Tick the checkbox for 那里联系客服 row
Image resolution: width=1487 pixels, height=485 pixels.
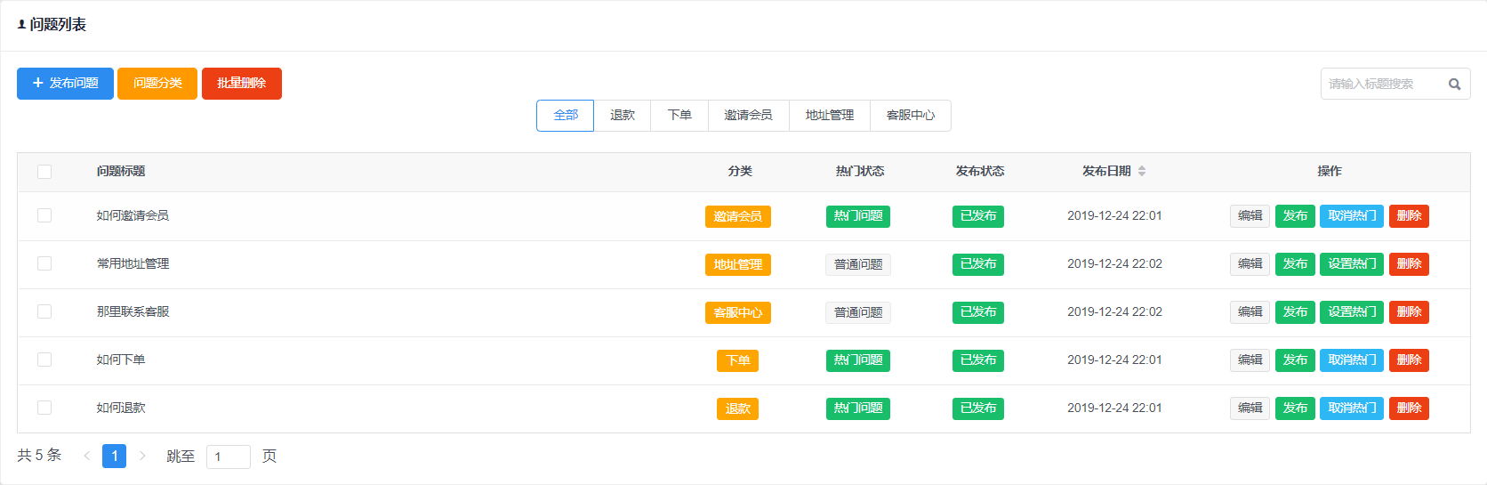tap(44, 311)
